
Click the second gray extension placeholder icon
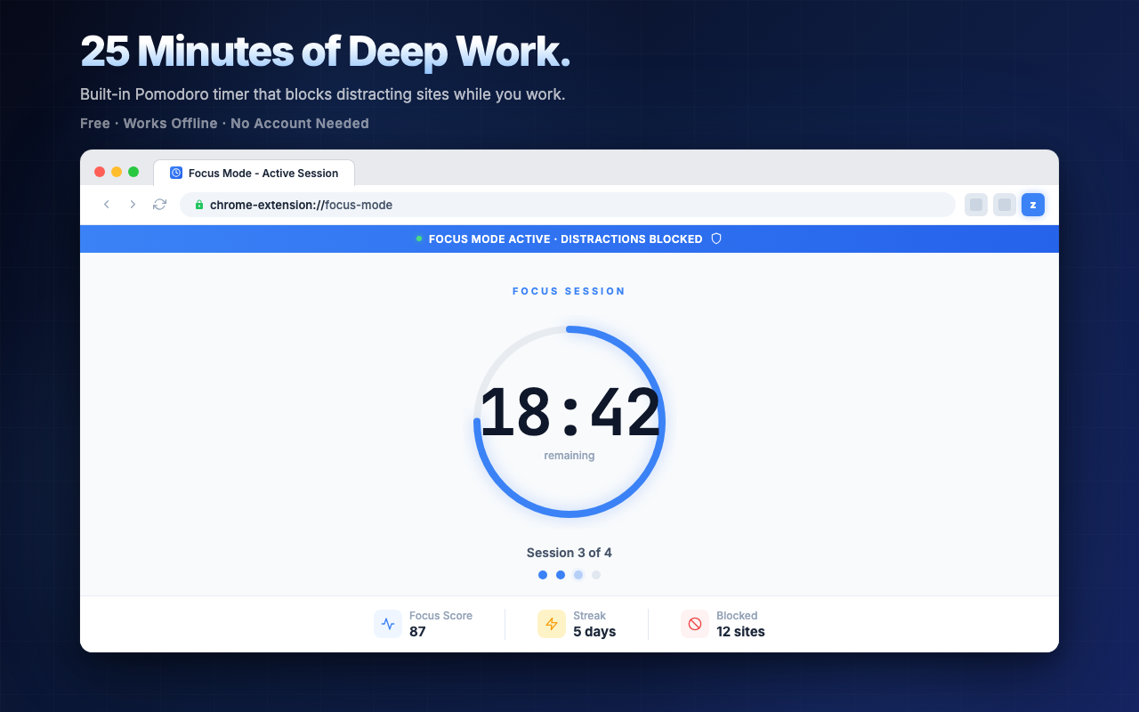click(1005, 205)
